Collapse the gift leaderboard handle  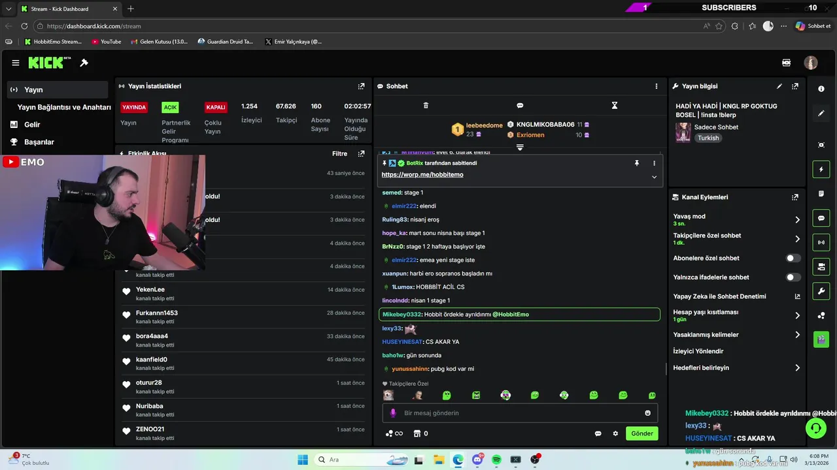tap(520, 148)
